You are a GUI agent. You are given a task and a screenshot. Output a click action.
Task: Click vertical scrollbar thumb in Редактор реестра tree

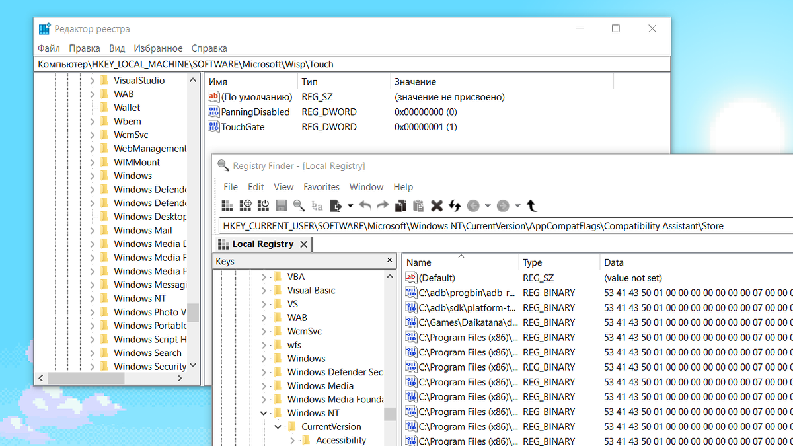click(193, 313)
